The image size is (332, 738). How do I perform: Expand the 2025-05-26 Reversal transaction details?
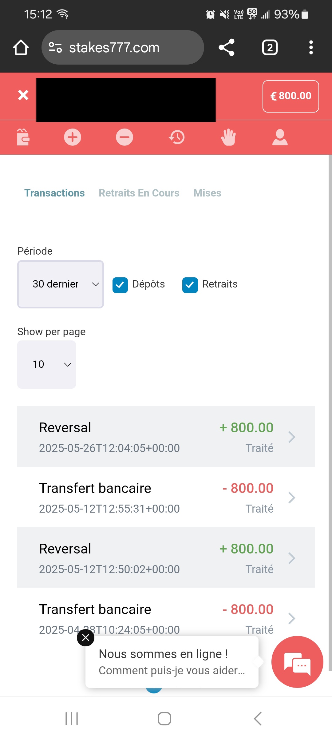click(x=166, y=437)
